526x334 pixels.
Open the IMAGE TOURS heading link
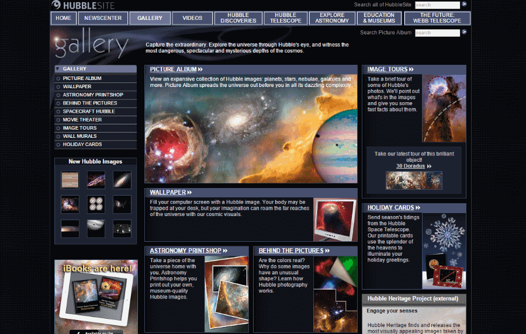point(390,69)
